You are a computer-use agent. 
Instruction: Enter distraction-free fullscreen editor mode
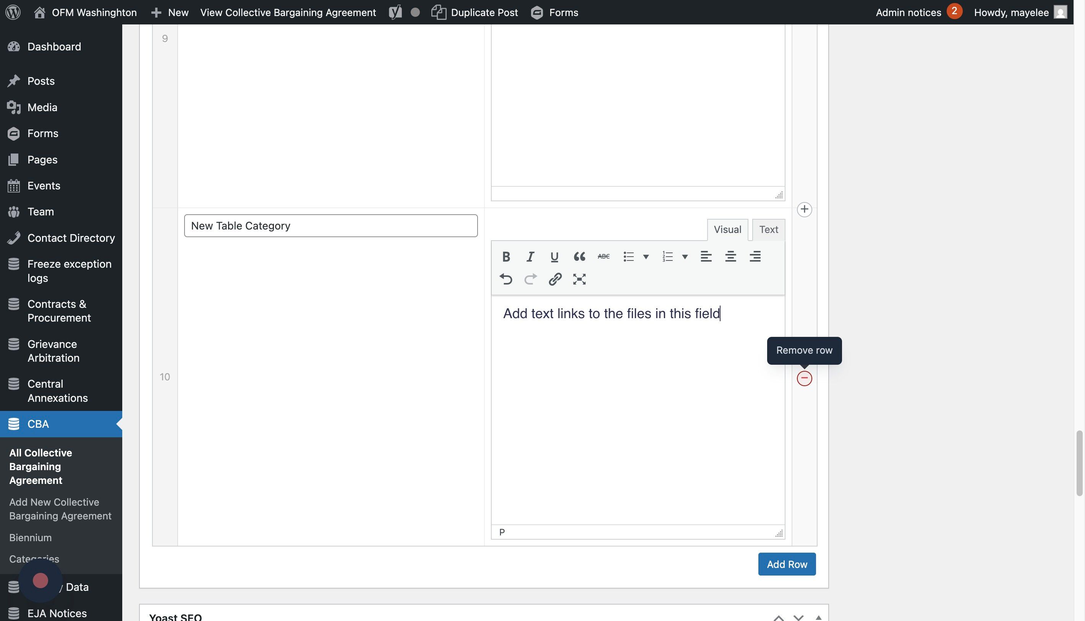[579, 279]
